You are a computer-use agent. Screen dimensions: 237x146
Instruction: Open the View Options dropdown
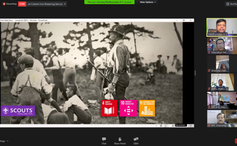pos(148,2)
